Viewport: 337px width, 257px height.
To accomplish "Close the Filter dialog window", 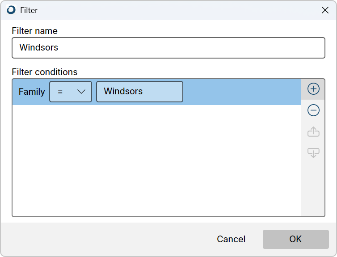I will 325,10.
